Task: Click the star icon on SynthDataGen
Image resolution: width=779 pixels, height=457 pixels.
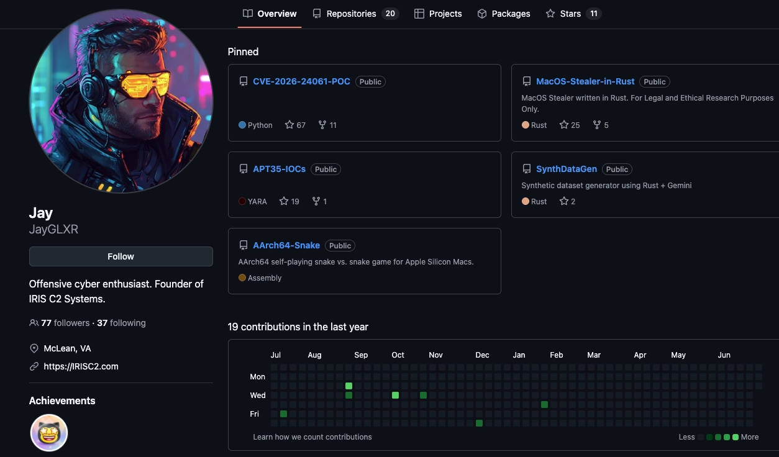Action: pyautogui.click(x=564, y=201)
